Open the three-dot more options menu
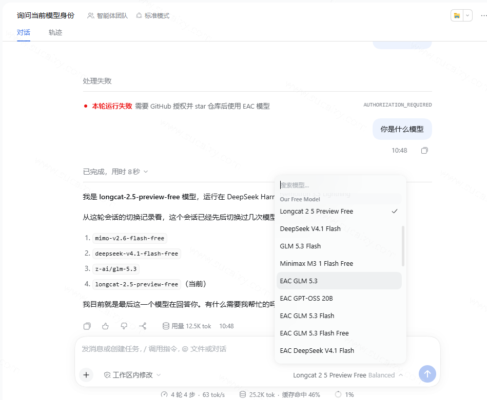This screenshot has width=487, height=400. tap(483, 15)
